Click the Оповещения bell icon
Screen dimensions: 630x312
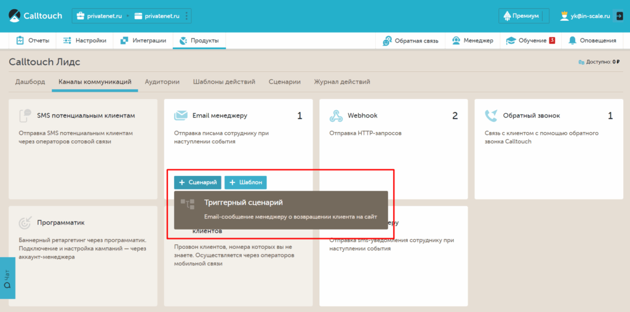[572, 41]
